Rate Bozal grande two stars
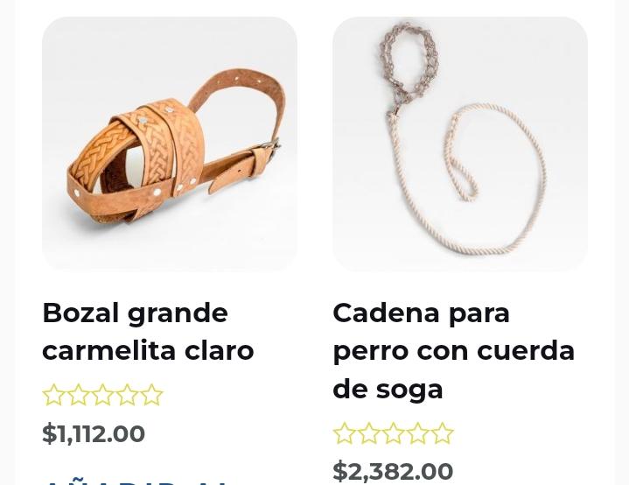Image resolution: width=629 pixels, height=485 pixels. (78, 395)
